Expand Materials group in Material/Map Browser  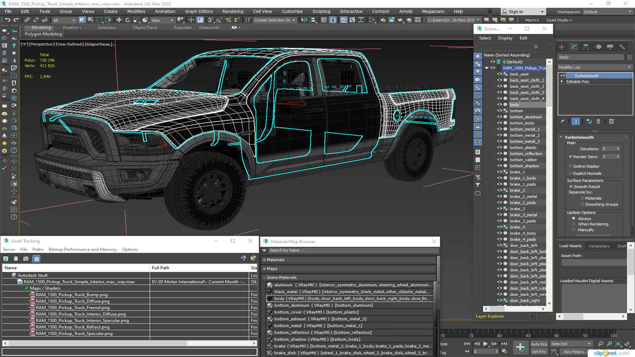coord(264,260)
